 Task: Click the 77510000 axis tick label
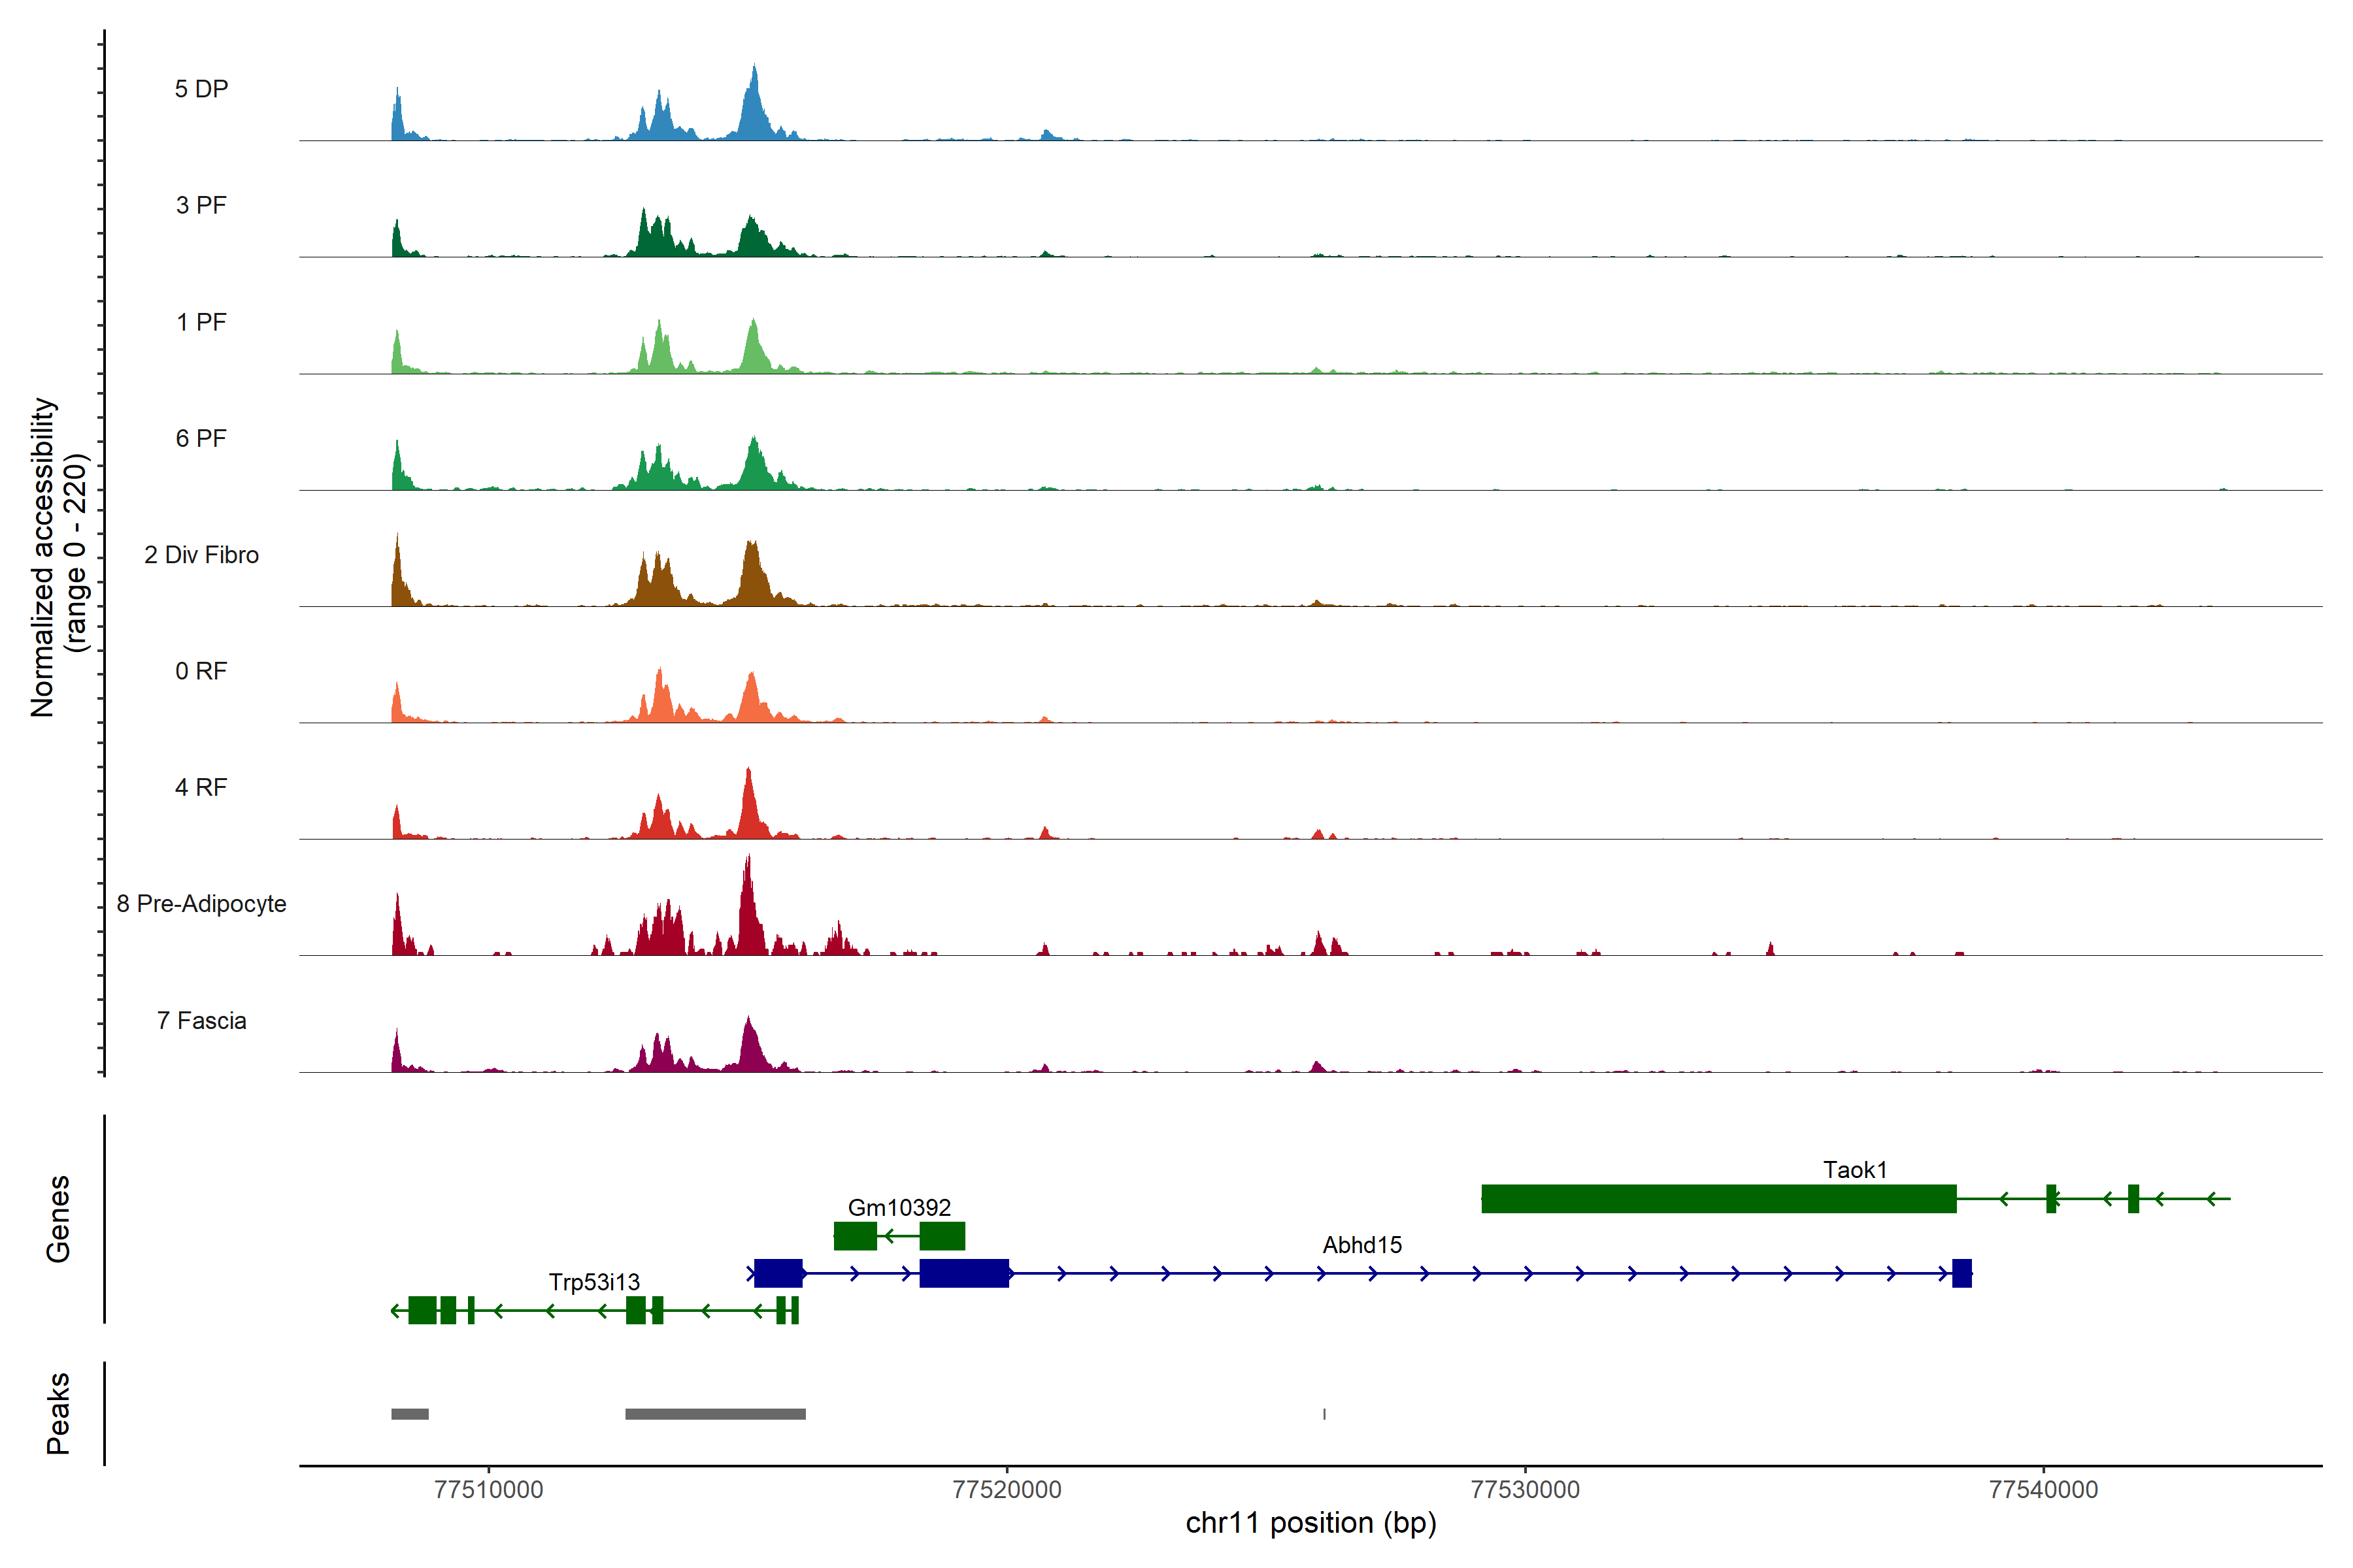click(488, 1490)
